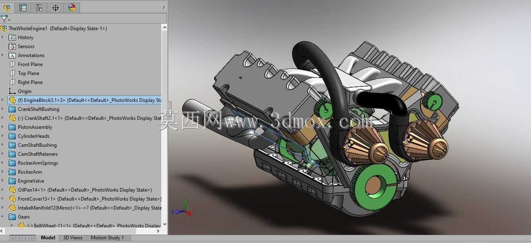
Task: Expand the CrankShaft2.1 component
Action: [2, 118]
